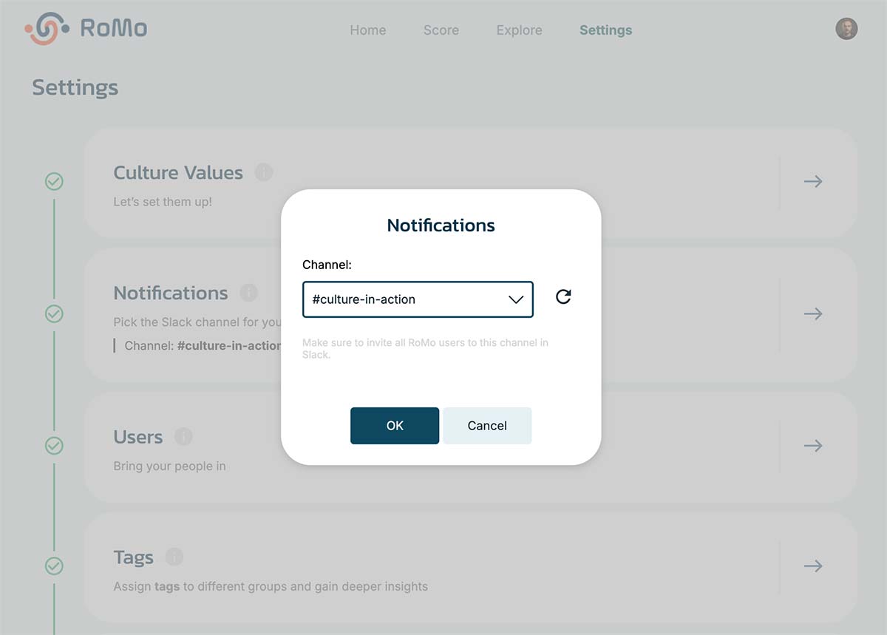Confirm with the OK button
Viewport: 887px width, 635px height.
395,426
